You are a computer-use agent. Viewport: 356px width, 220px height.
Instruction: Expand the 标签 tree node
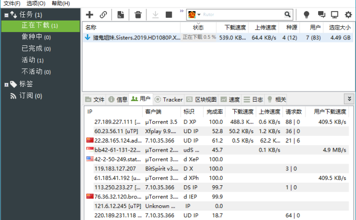pos(6,85)
